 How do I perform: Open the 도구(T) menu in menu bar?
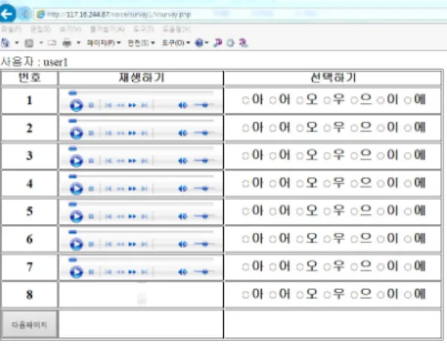click(x=144, y=29)
